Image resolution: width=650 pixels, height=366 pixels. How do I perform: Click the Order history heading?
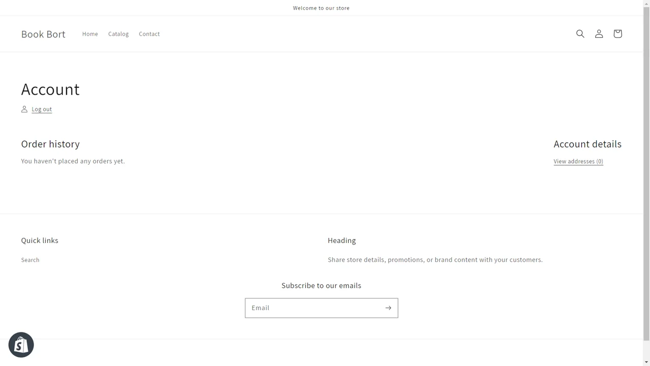50,144
